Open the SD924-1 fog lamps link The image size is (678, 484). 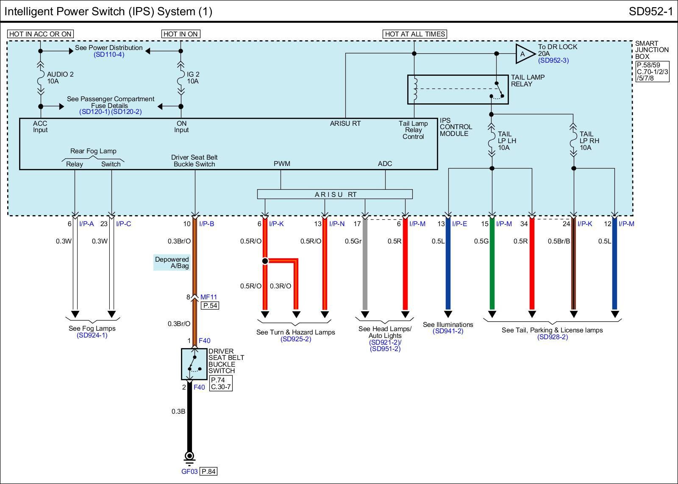tap(92, 335)
